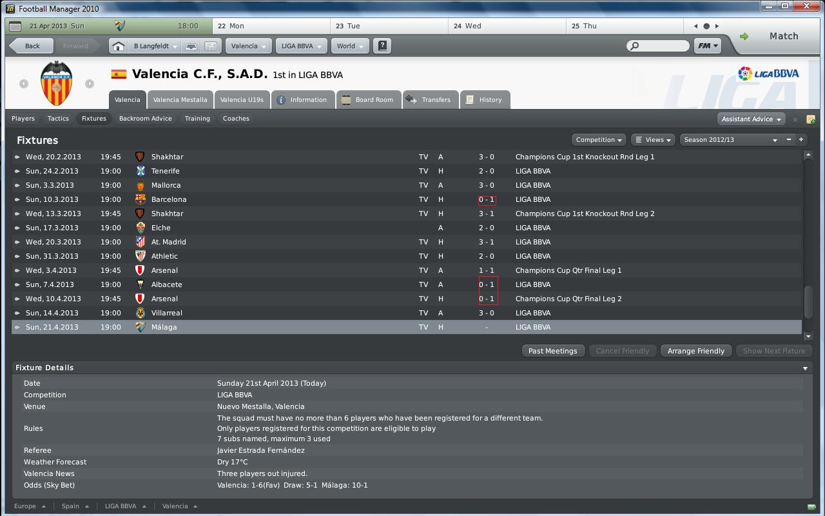This screenshot has width=825, height=516.
Task: Click the Mallorca team badge
Action: pyautogui.click(x=141, y=185)
